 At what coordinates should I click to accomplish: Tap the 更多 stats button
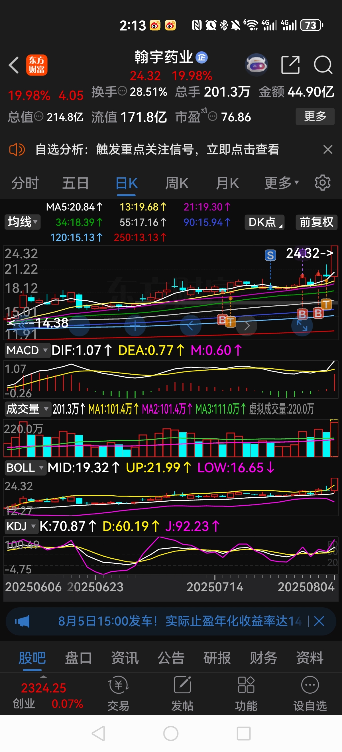315,117
